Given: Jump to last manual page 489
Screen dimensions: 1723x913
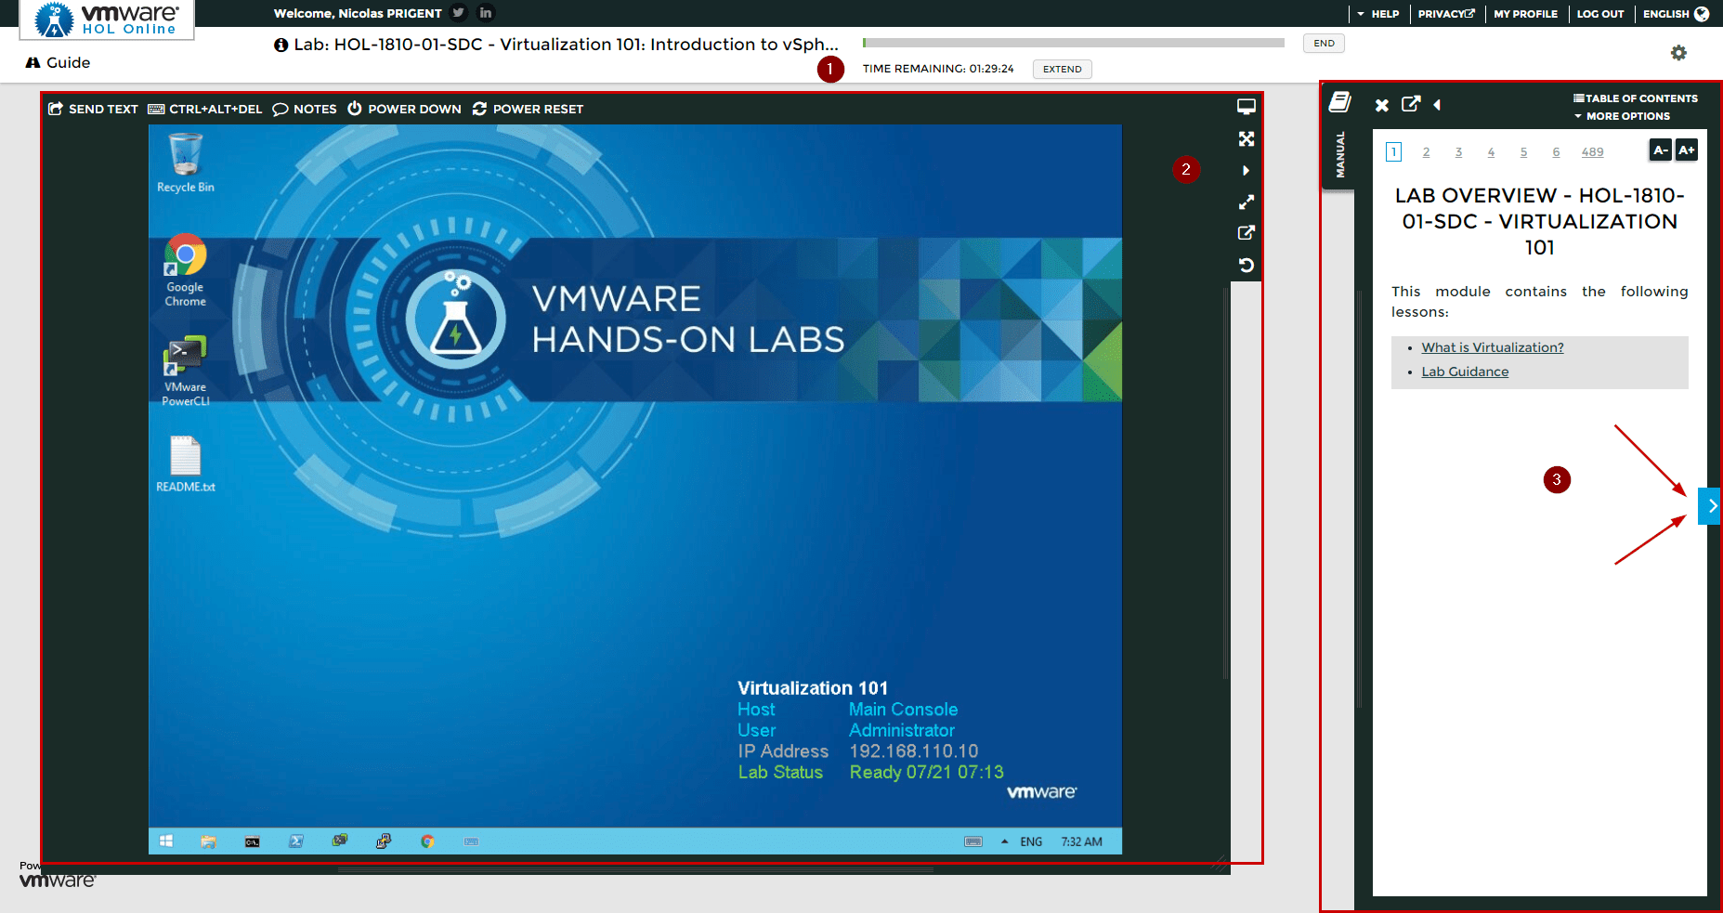Looking at the screenshot, I should click(1593, 152).
